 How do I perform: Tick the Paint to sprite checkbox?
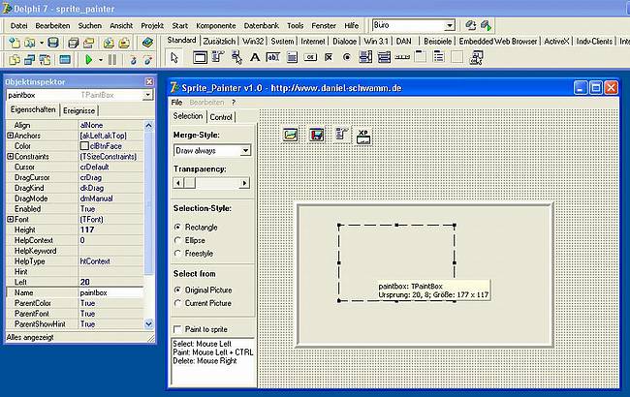click(177, 329)
